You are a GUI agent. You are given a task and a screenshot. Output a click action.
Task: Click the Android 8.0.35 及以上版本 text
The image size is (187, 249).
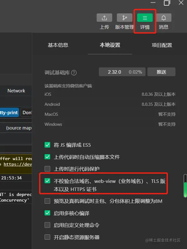159,104
